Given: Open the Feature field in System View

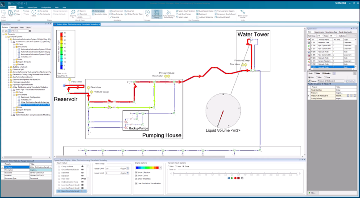Looking at the screenshot, I should point(331,81).
